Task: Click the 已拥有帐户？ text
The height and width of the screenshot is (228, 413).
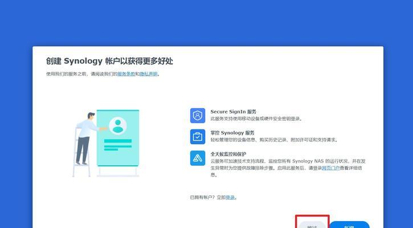Action: [x=203, y=197]
